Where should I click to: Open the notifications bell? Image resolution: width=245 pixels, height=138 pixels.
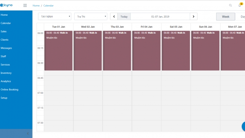(240, 5)
